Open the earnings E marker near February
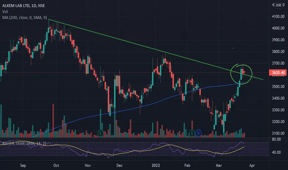288x170 pixels. pyautogui.click(x=192, y=133)
